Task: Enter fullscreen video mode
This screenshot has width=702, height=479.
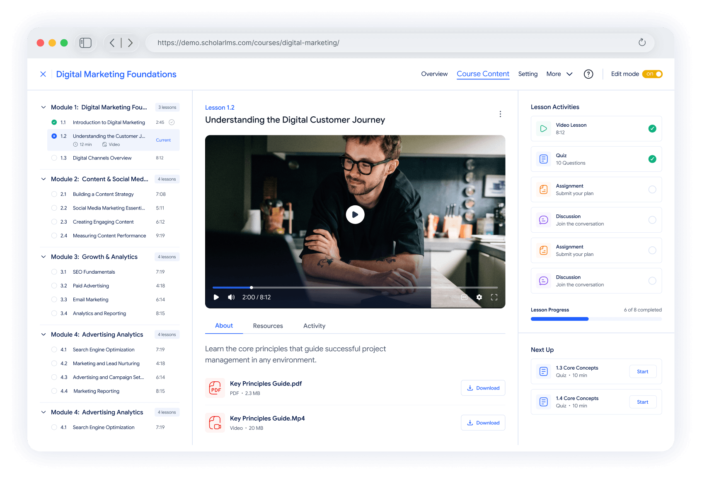Action: click(494, 297)
